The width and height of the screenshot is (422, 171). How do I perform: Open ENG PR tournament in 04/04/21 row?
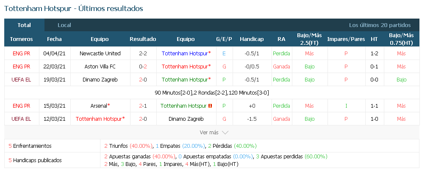pyautogui.click(x=22, y=53)
